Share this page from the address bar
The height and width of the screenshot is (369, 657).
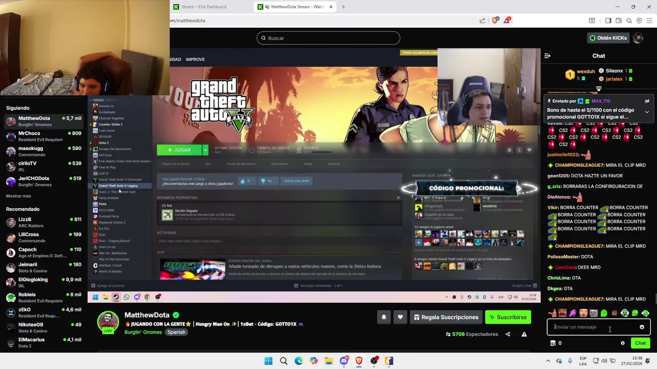tap(482, 20)
